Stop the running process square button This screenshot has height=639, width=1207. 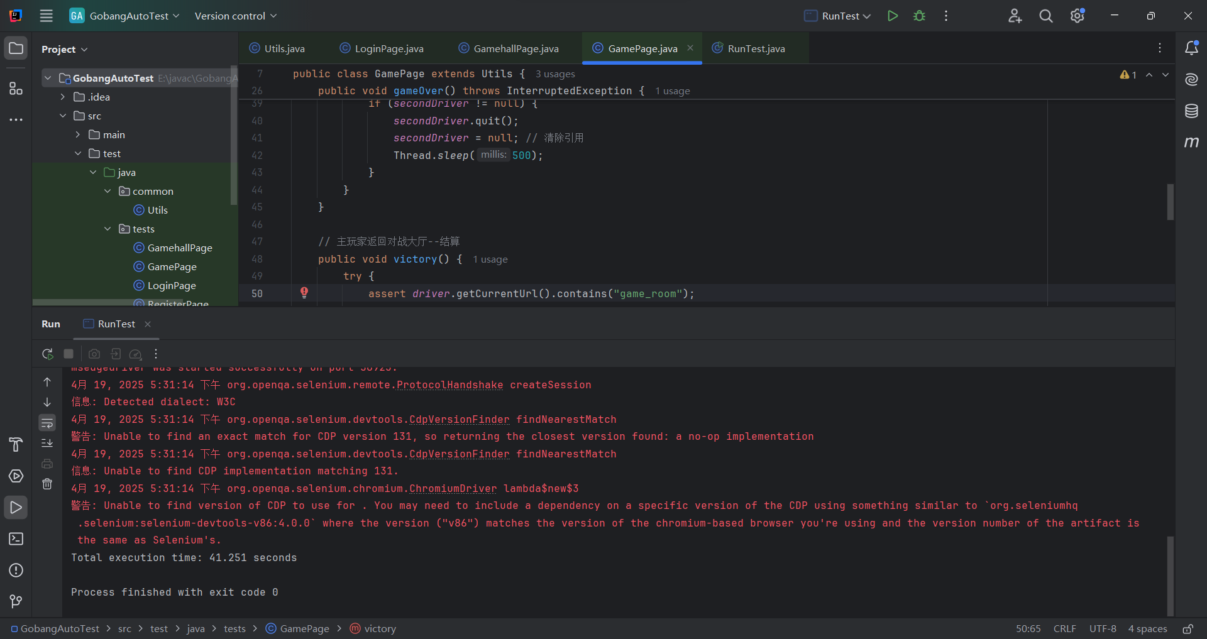(x=69, y=354)
